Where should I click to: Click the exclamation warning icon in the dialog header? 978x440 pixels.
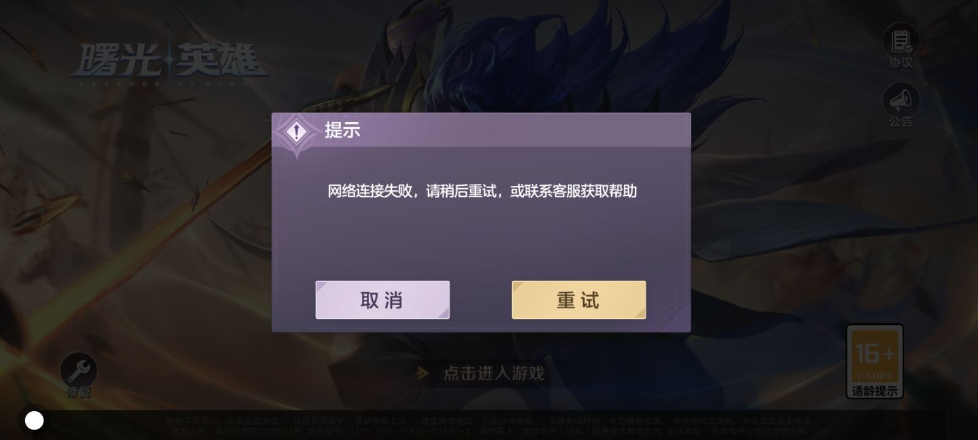click(x=297, y=131)
